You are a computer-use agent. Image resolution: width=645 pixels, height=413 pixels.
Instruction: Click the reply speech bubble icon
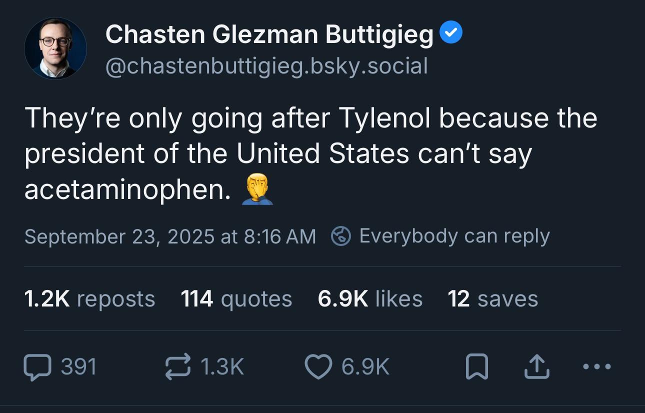[37, 366]
